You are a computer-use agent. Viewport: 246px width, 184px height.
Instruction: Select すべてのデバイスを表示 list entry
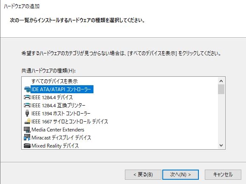point(54,81)
